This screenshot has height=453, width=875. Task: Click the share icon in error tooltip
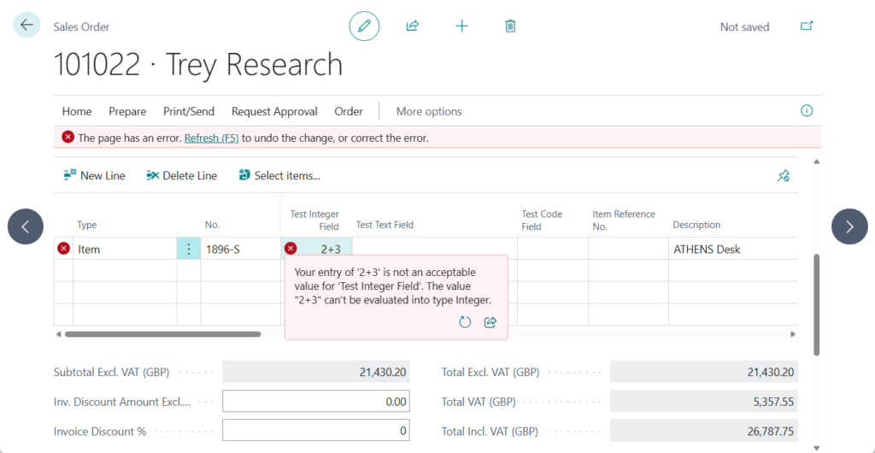[490, 322]
